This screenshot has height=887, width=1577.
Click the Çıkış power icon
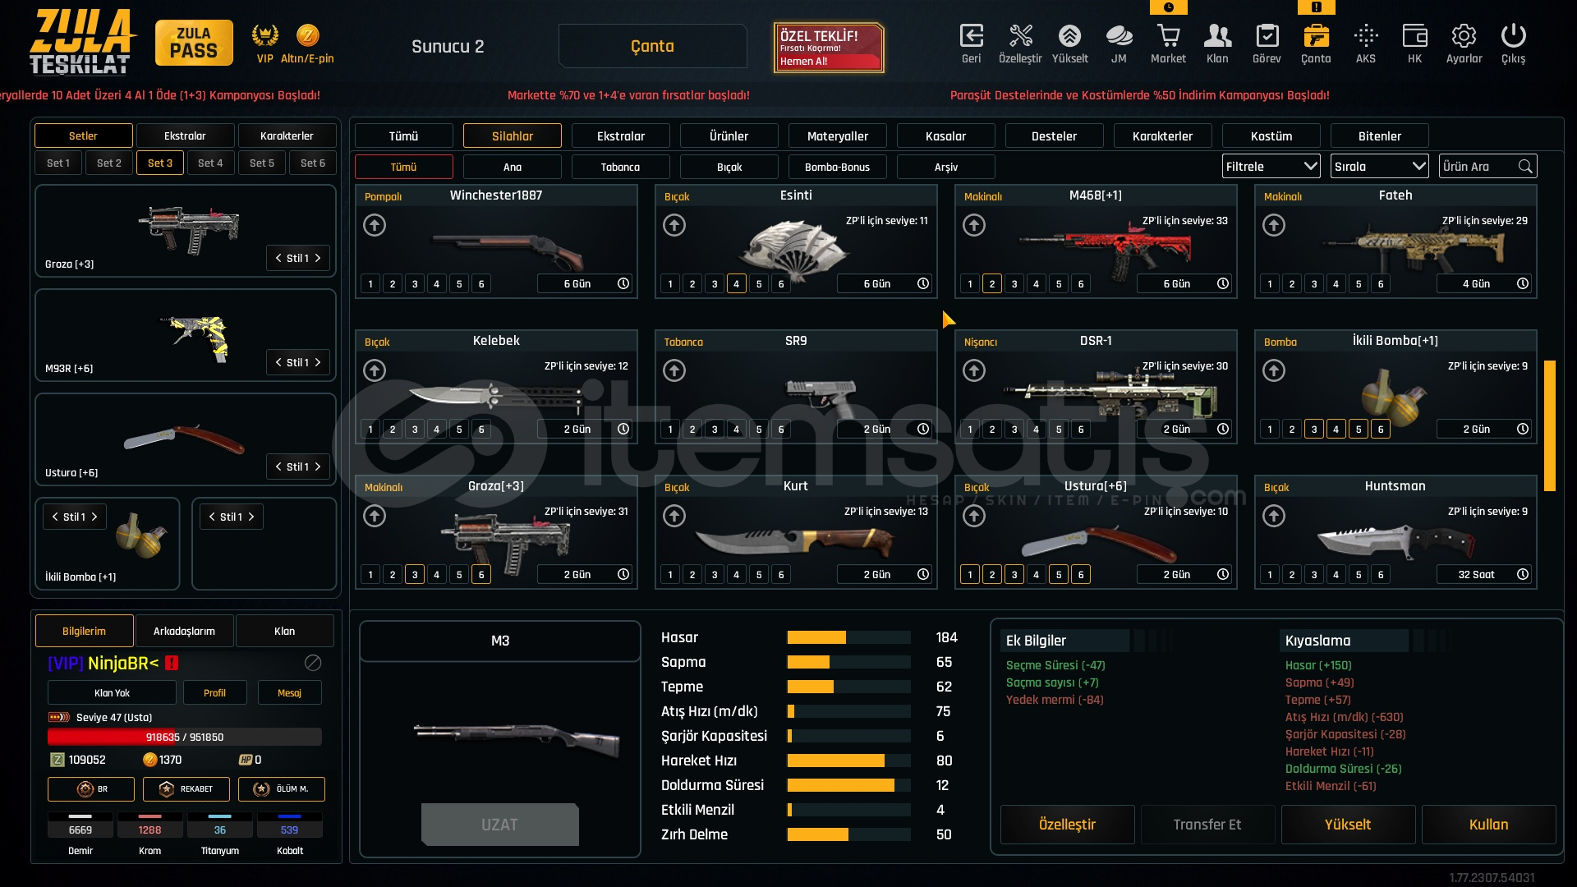pos(1513,36)
